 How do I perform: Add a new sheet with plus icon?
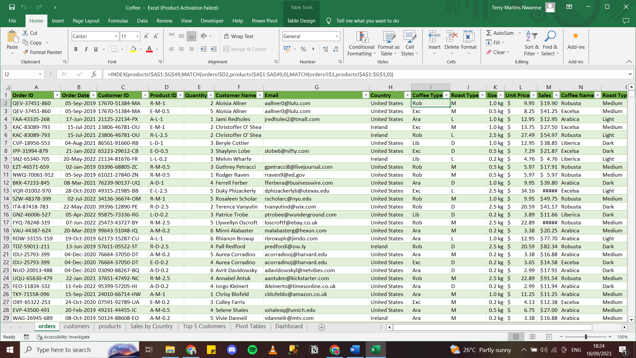[x=321, y=327]
